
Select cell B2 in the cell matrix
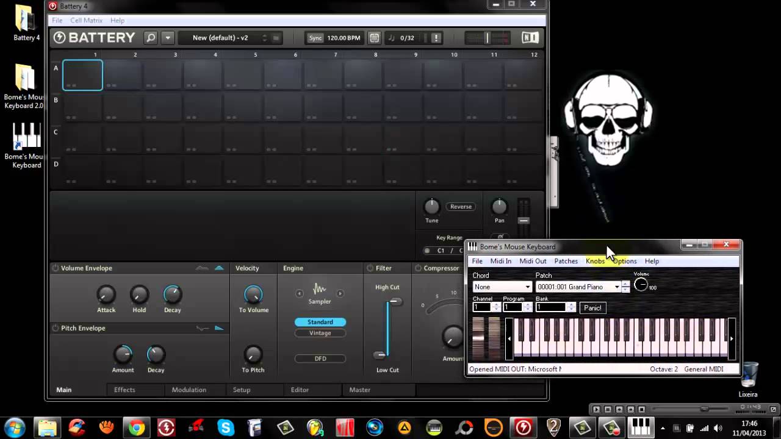[123, 107]
